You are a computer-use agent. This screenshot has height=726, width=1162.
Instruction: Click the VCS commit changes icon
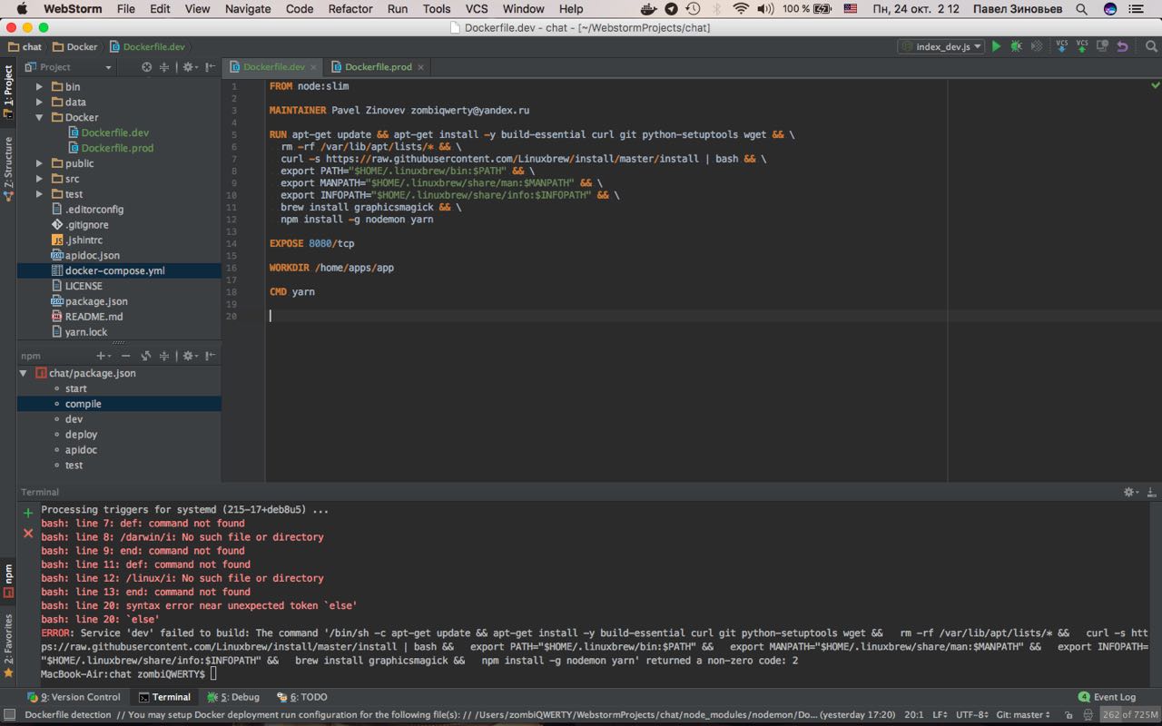coord(1081,46)
